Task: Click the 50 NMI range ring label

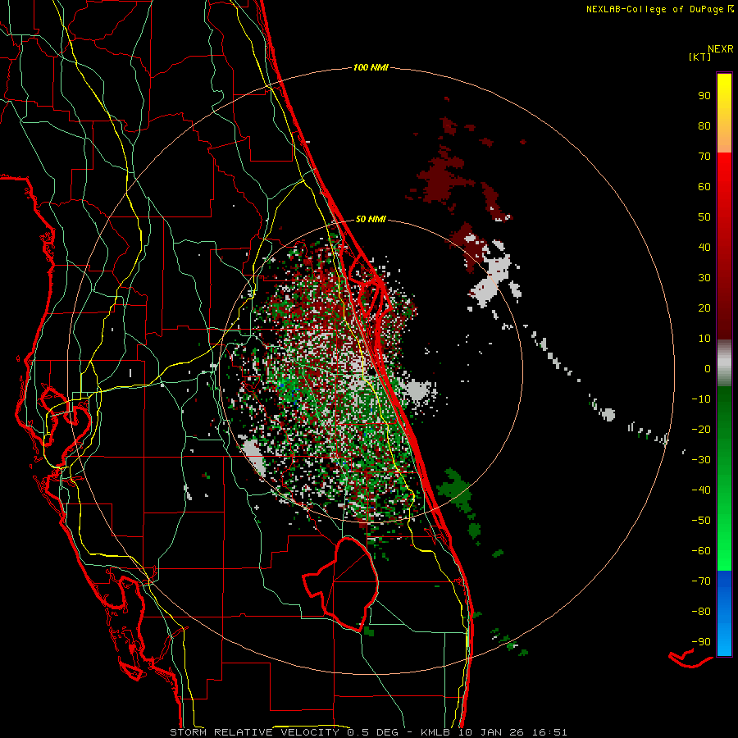Action: pyautogui.click(x=371, y=219)
